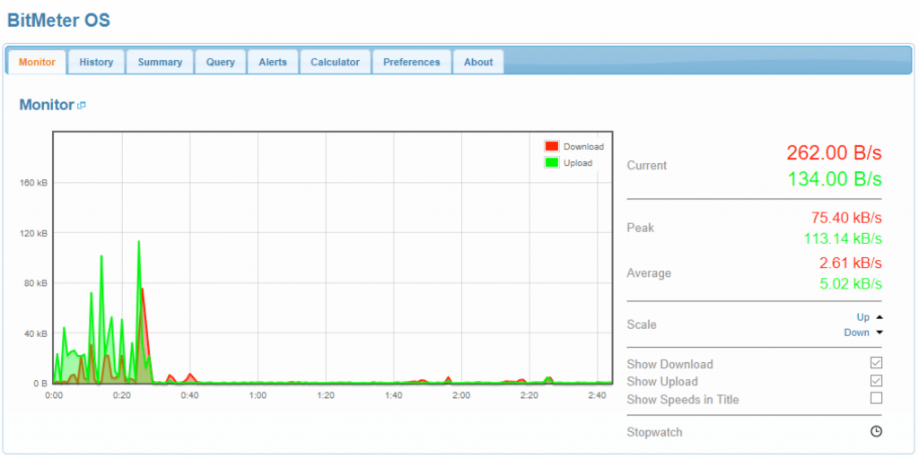Click the pop-out icon next to Monitor heading
This screenshot has height=458, width=919.
[82, 106]
